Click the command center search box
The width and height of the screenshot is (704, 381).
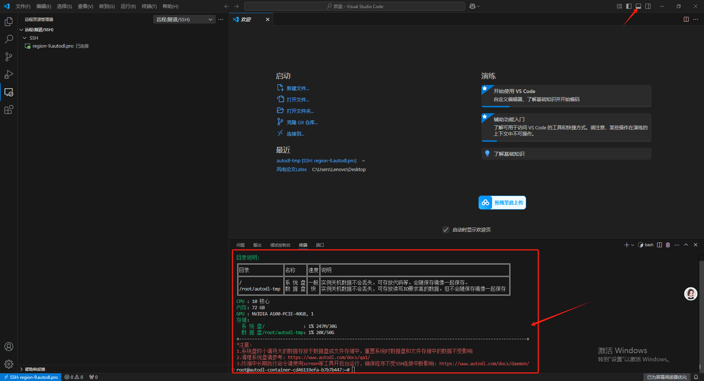(x=355, y=6)
